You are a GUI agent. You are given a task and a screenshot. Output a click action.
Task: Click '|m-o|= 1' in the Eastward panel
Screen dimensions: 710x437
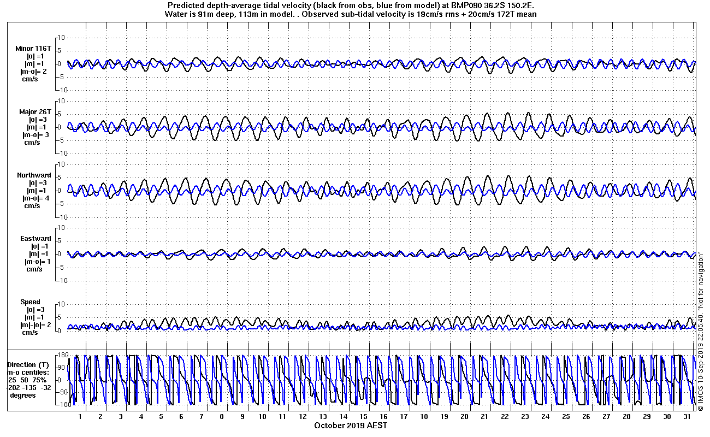click(x=37, y=262)
